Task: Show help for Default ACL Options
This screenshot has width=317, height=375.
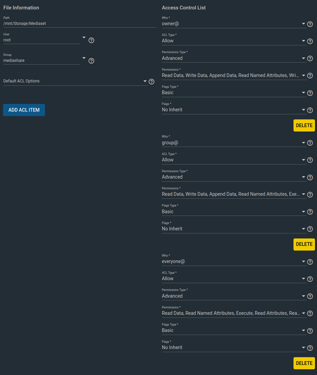Action: point(151,82)
